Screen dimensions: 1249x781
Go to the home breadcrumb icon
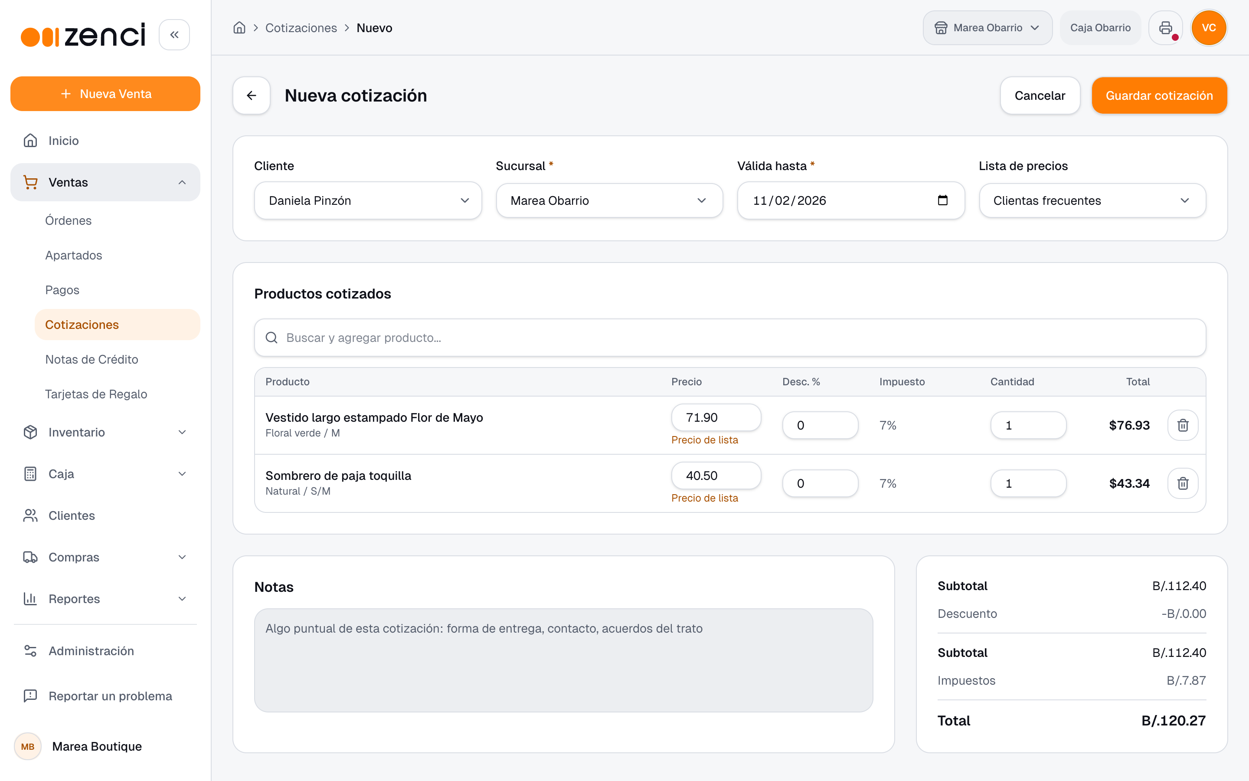tap(239, 28)
